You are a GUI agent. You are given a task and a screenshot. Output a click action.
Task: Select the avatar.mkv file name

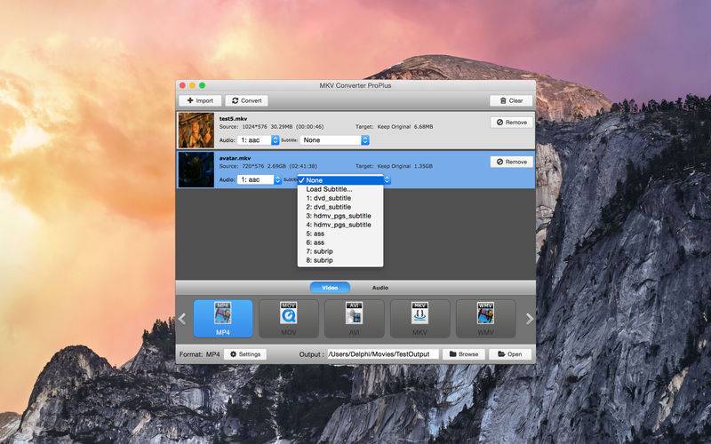click(235, 158)
